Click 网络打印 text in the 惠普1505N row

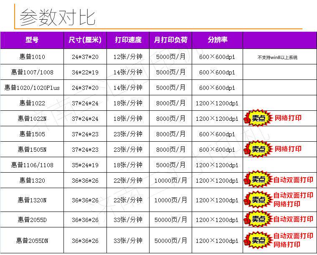tap(288, 149)
